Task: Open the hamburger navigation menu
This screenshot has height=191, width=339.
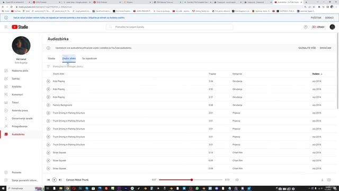Action: pyautogui.click(x=6, y=27)
